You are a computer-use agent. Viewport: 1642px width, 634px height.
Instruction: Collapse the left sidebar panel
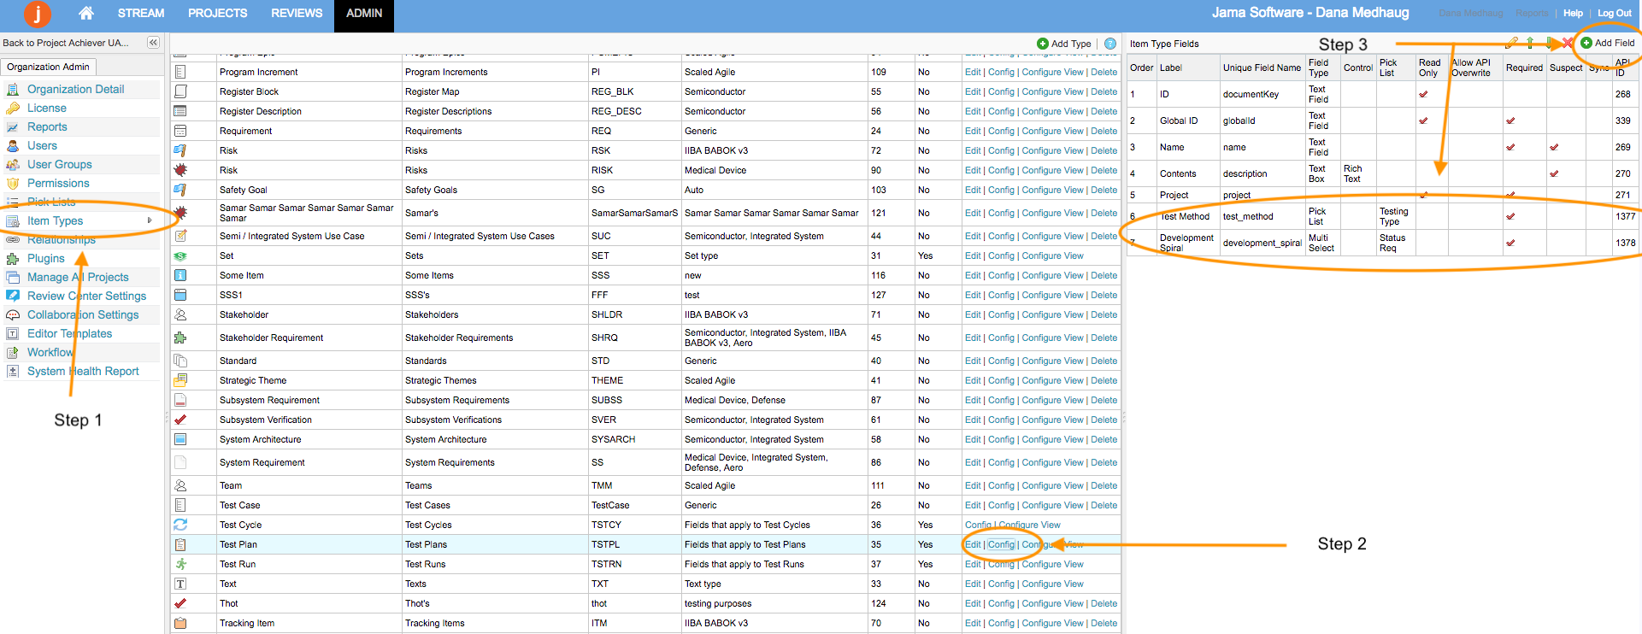153,43
